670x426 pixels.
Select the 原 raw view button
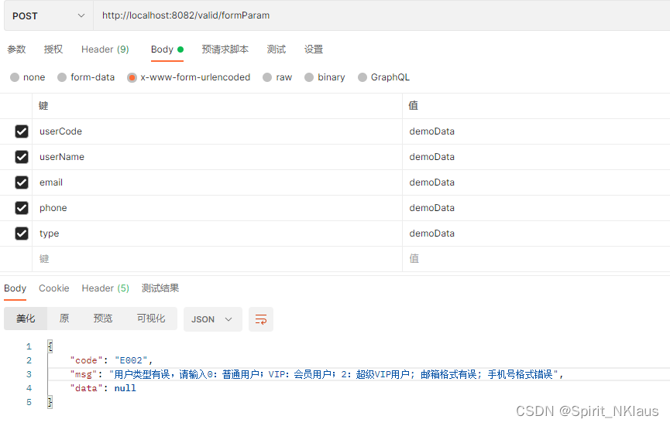(64, 319)
